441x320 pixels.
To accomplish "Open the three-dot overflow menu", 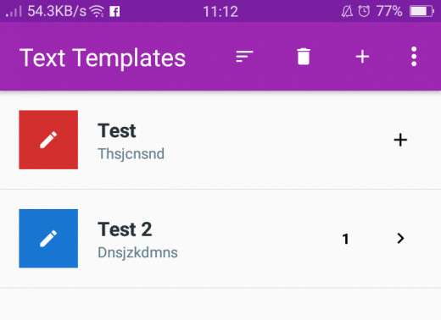I will click(x=414, y=57).
